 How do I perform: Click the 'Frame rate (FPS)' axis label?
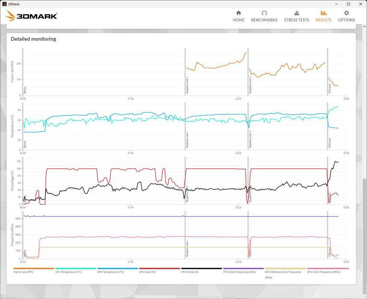[x=12, y=72]
